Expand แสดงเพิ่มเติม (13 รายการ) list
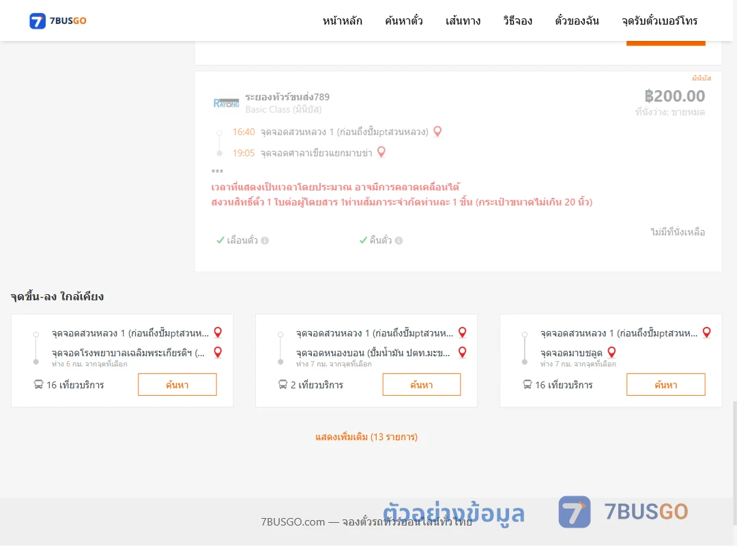Screen dimensions: 737x546 click(x=366, y=437)
